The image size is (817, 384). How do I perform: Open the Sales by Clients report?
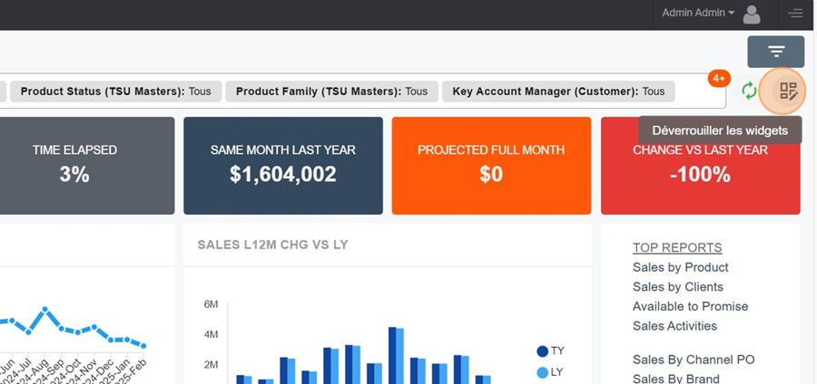pos(678,287)
